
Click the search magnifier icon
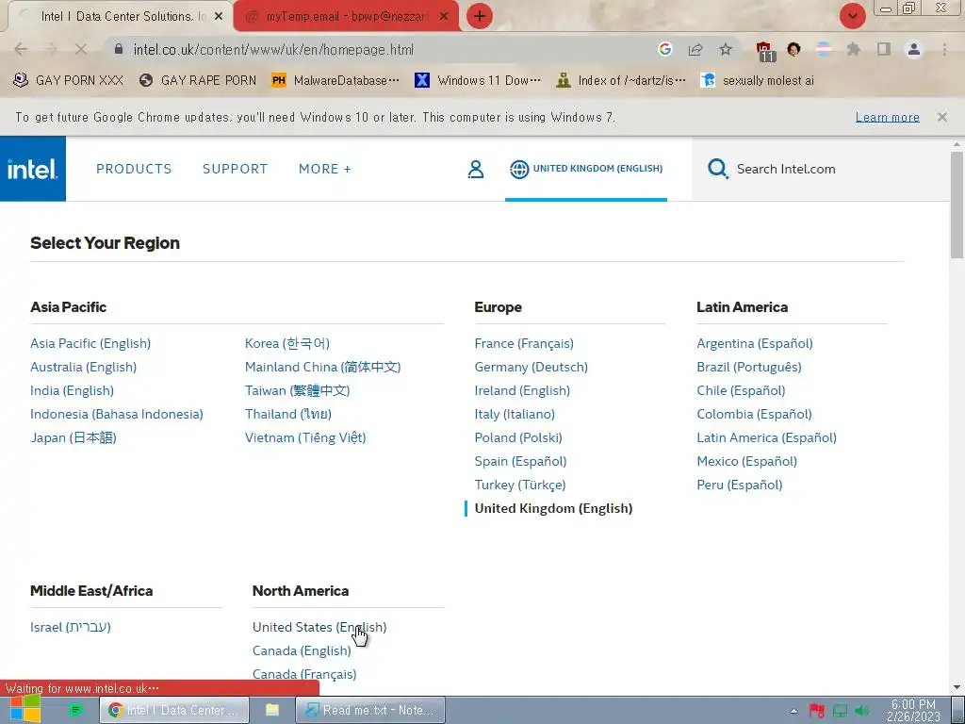pyautogui.click(x=717, y=169)
